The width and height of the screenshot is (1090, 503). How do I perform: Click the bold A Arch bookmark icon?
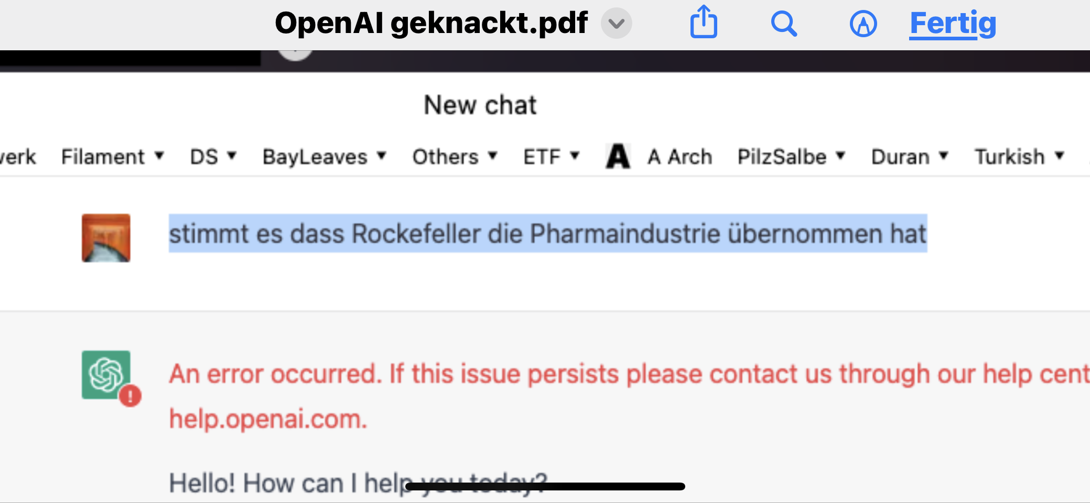(x=618, y=157)
